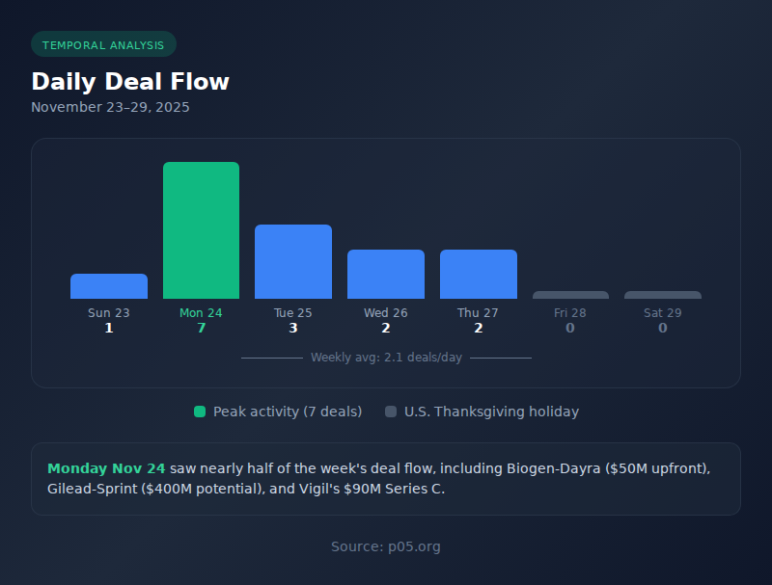Click the blue Tue 25 bar
The image size is (772, 585).
[x=293, y=261]
